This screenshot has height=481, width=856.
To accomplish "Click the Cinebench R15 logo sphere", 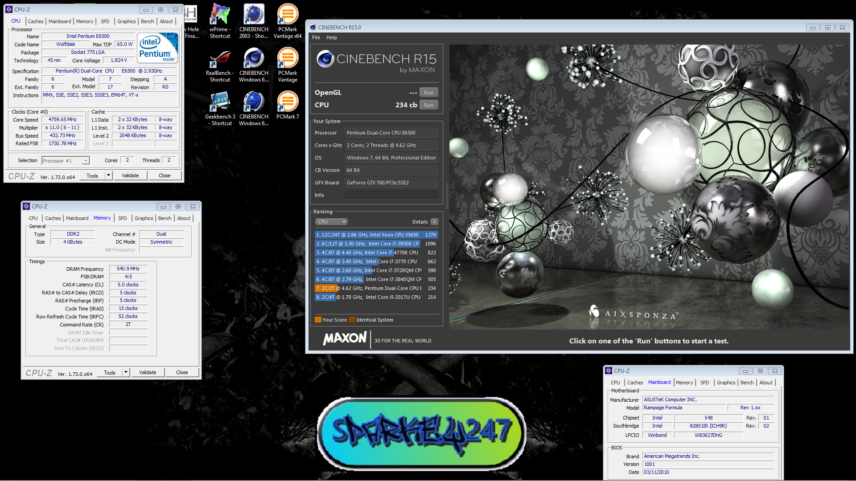I will 325,59.
